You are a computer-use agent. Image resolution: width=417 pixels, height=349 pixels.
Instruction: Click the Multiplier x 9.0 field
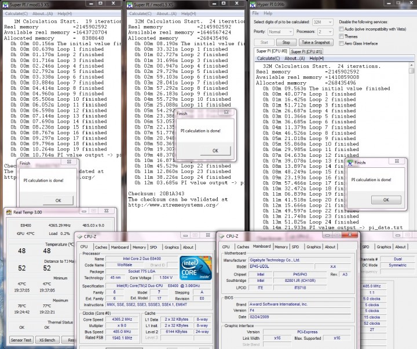[x=122, y=326]
